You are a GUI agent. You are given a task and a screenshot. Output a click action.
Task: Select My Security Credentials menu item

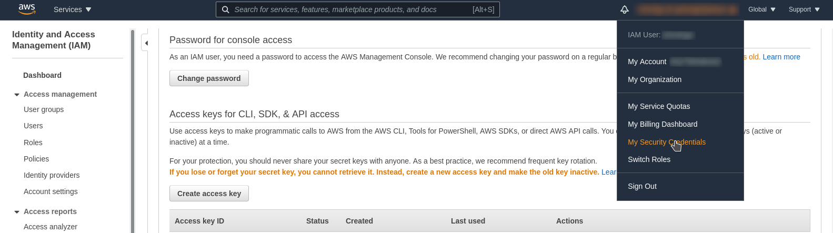pyautogui.click(x=667, y=142)
